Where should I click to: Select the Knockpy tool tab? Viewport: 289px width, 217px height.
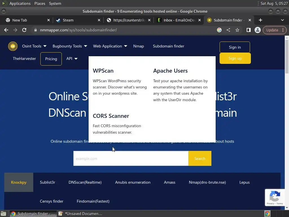pyautogui.click(x=19, y=182)
